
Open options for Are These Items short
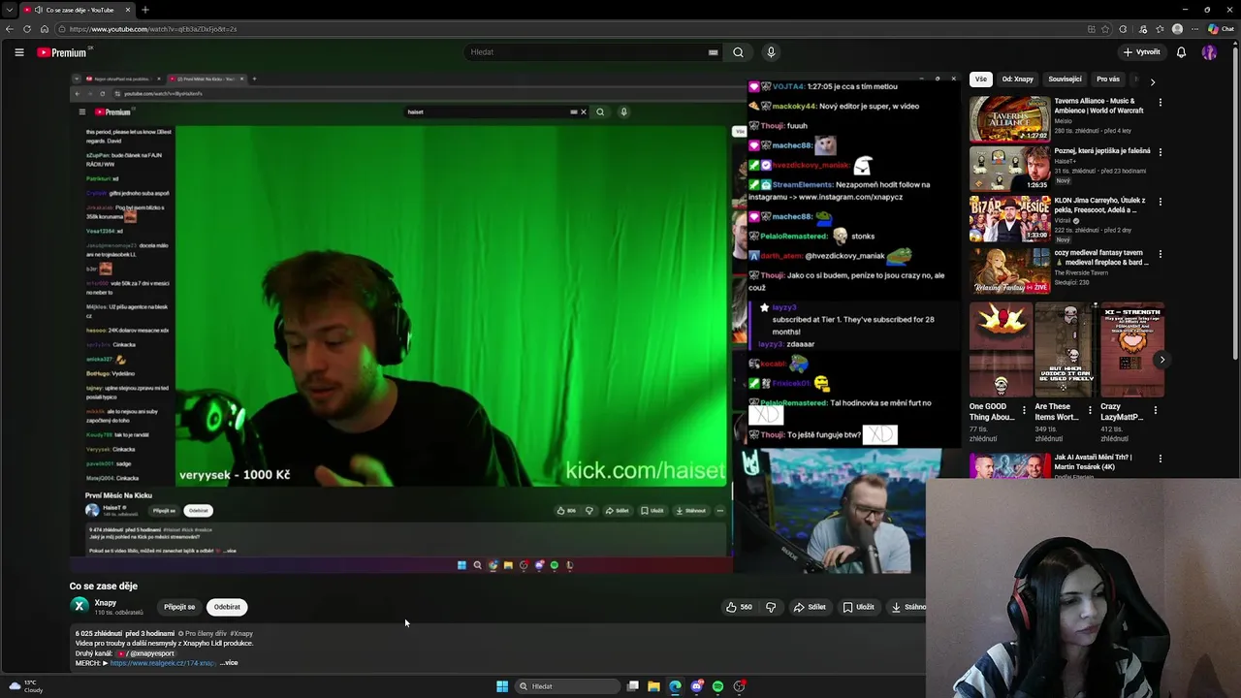tap(1090, 409)
